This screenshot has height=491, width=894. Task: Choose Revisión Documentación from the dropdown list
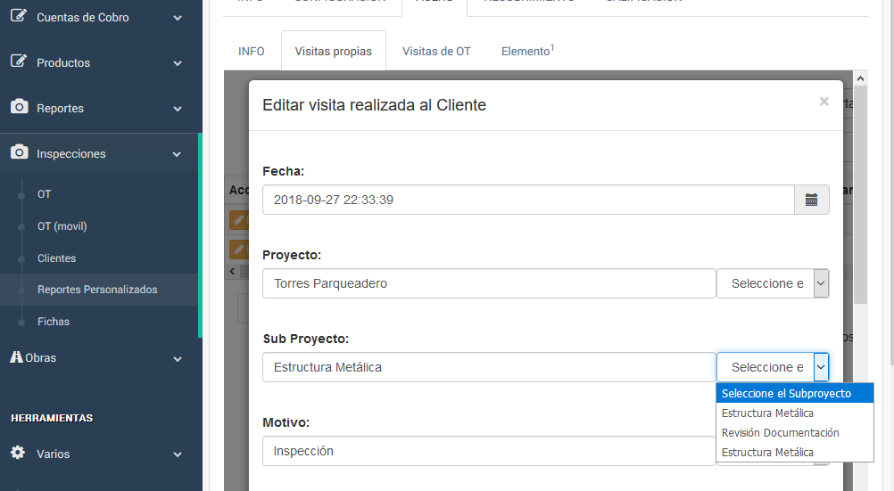coord(780,432)
